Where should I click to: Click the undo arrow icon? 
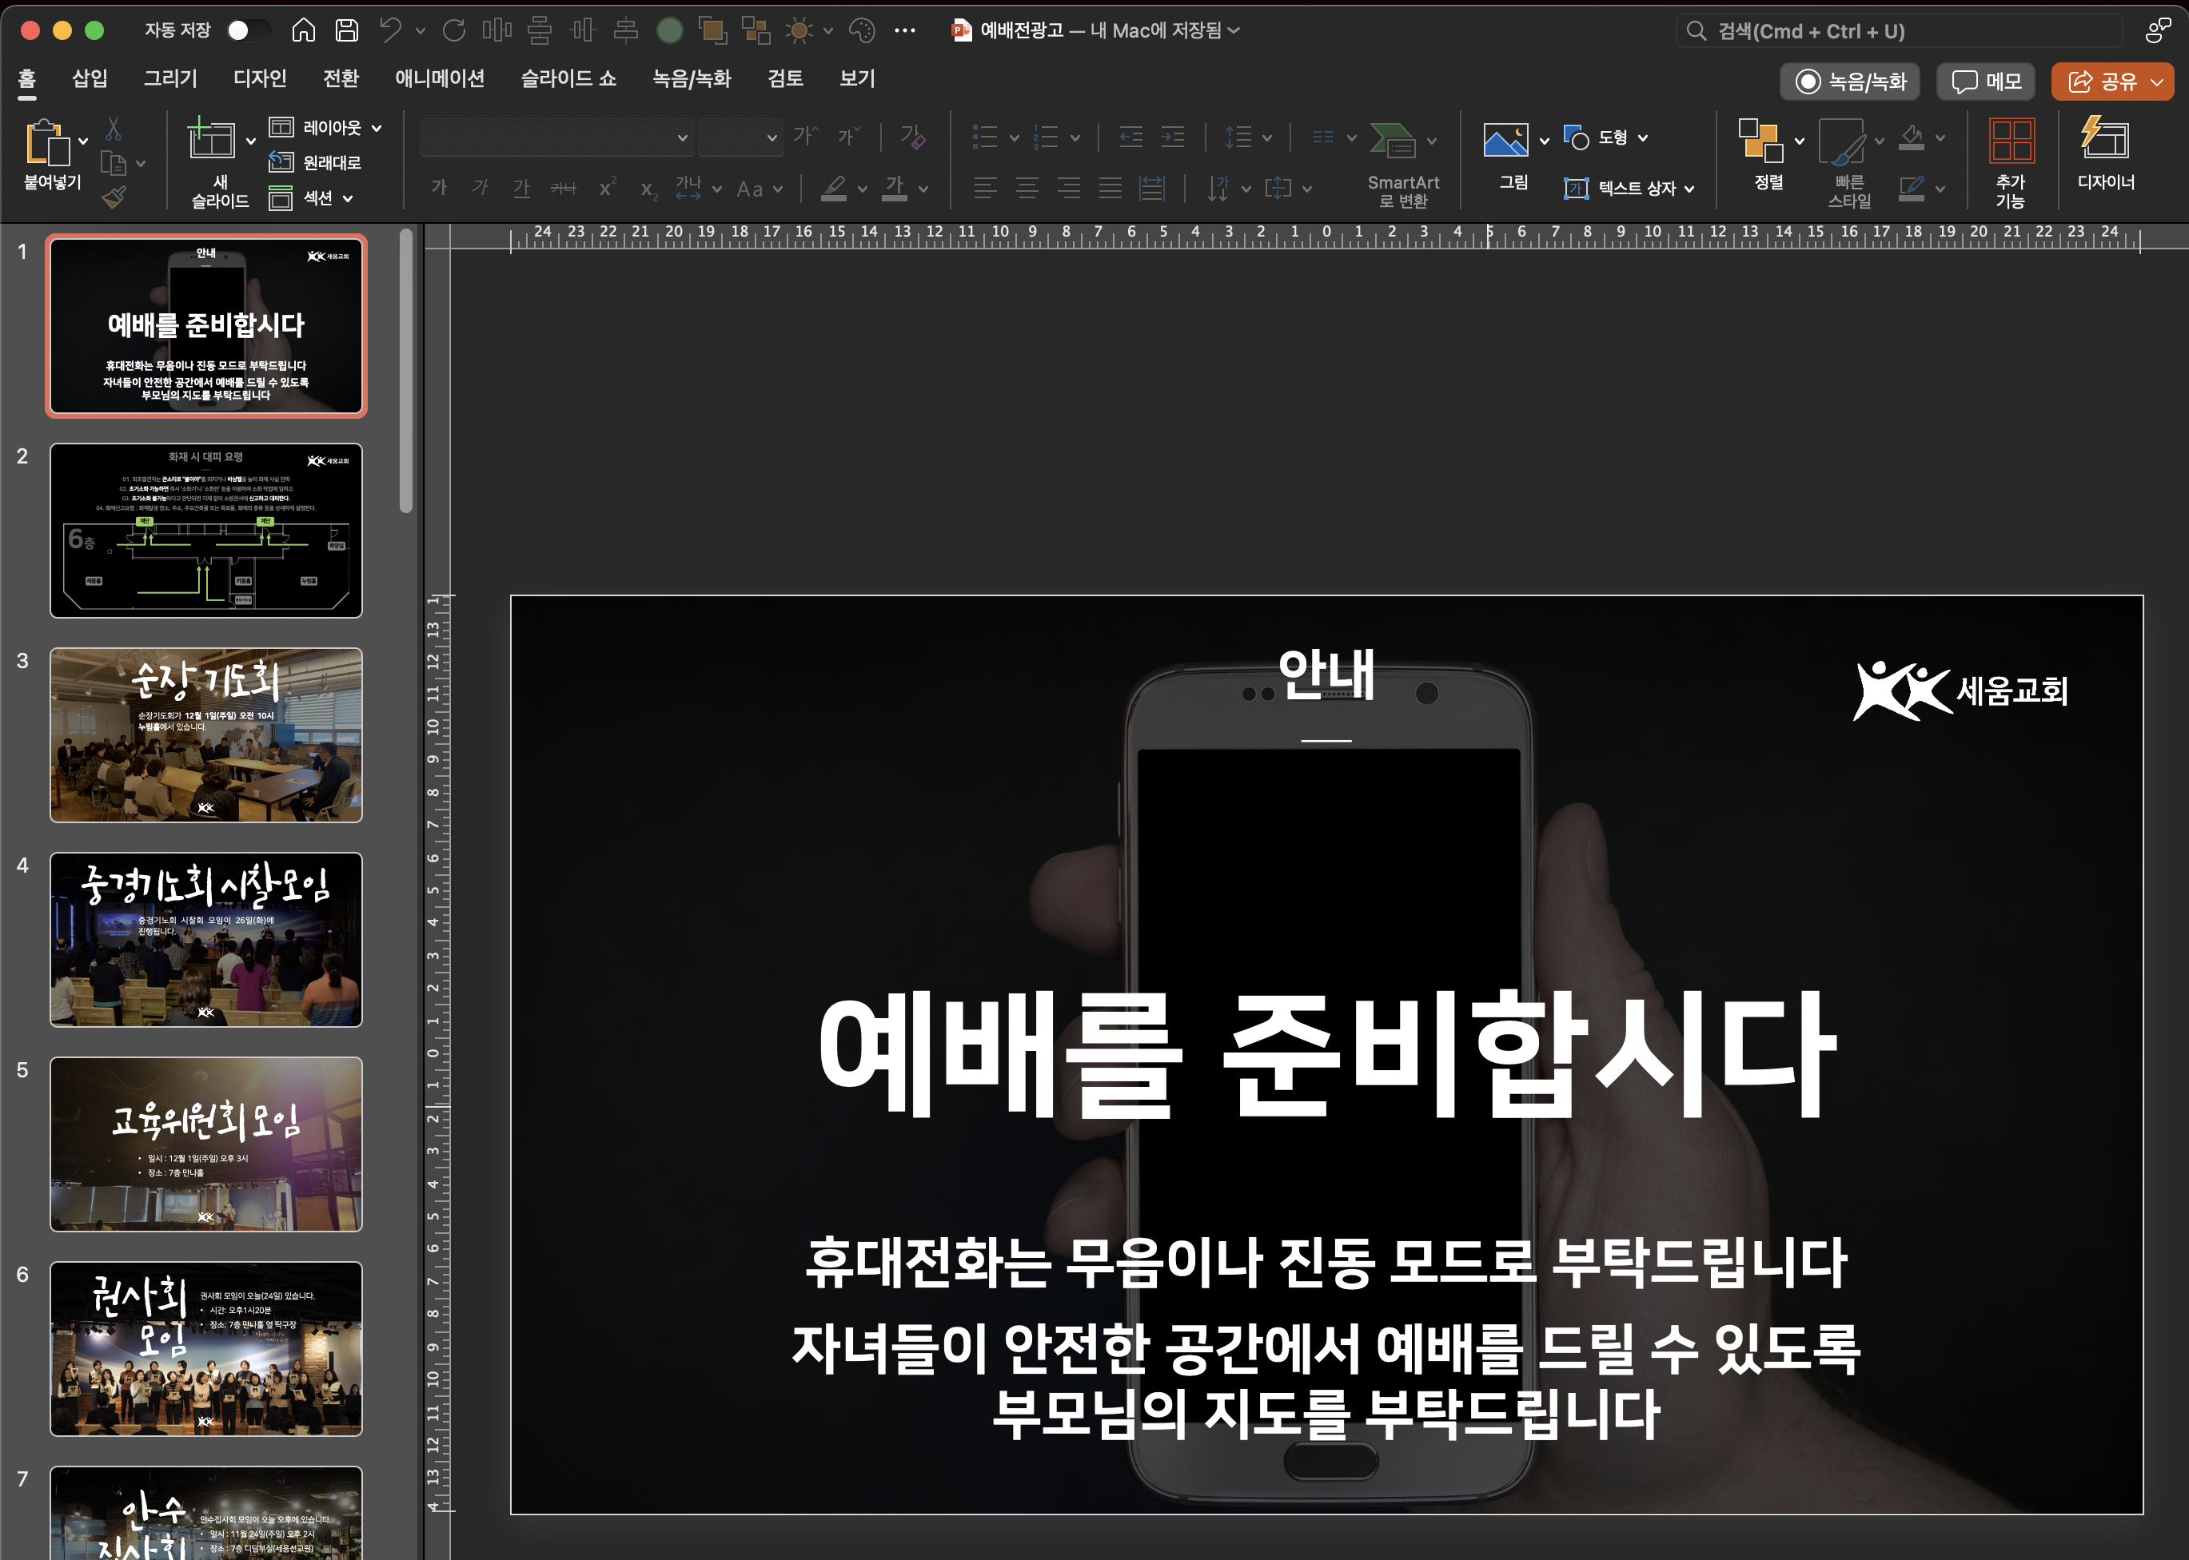tap(390, 30)
